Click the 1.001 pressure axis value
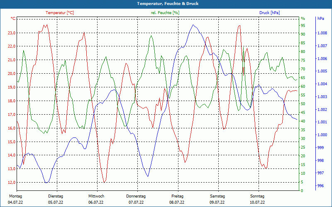Image resolution: width=332 pixels, height=207 pixels. (x=322, y=122)
